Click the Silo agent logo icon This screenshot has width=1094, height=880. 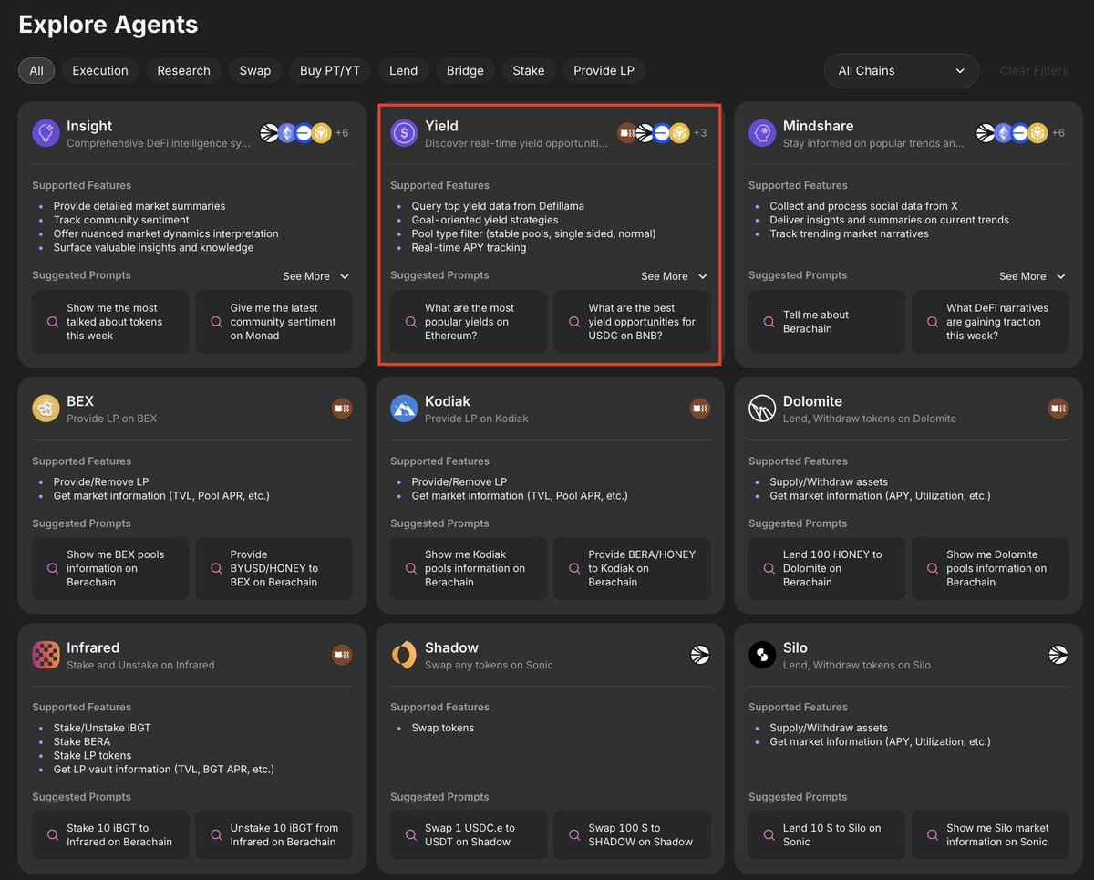click(762, 655)
